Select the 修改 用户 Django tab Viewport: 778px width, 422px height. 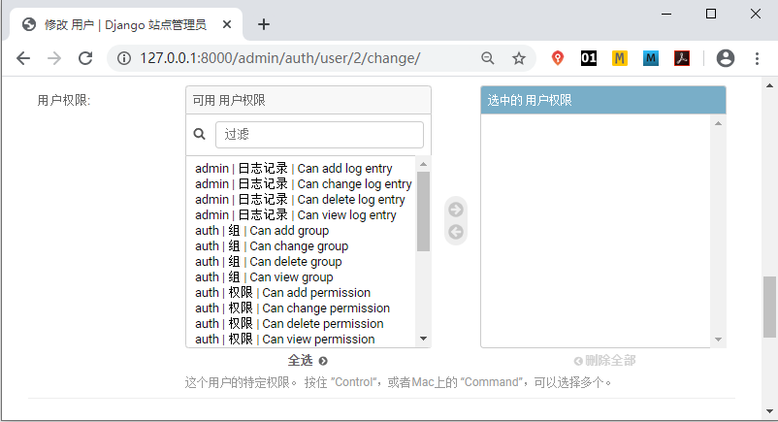point(125,25)
